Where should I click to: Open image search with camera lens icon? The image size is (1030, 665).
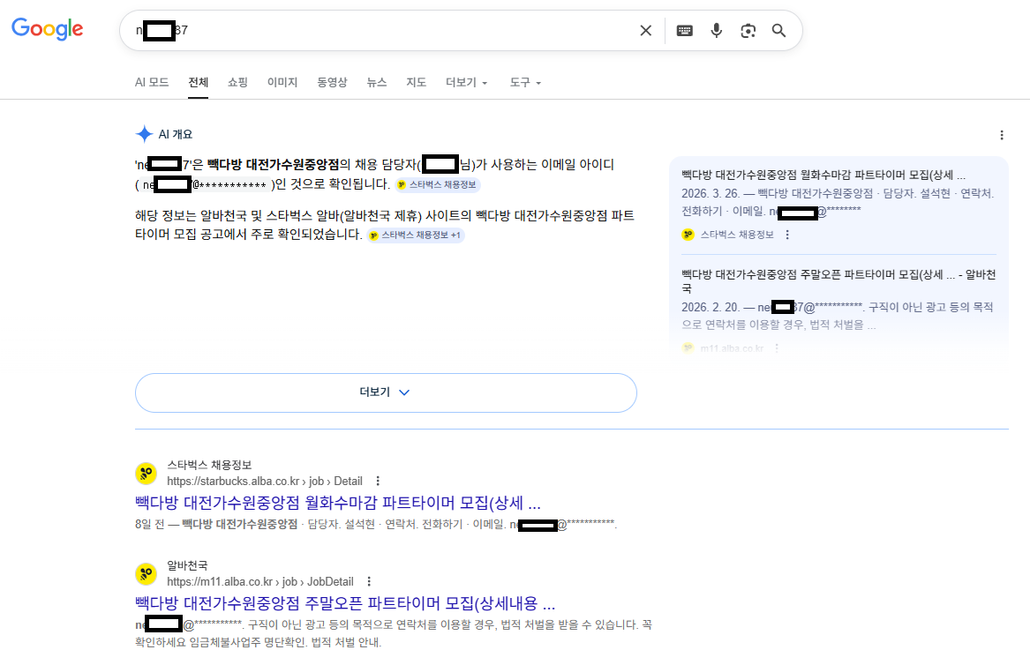[748, 31]
